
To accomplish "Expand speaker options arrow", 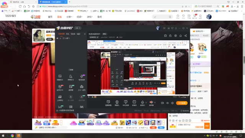I will (155, 102).
